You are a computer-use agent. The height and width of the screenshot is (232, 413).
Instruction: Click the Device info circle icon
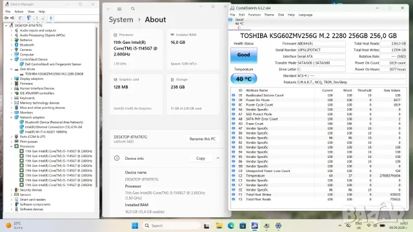click(x=117, y=158)
